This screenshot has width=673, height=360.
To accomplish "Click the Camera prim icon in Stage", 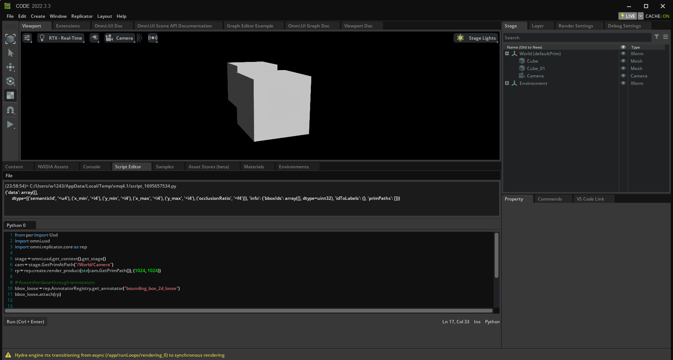I will tap(522, 76).
